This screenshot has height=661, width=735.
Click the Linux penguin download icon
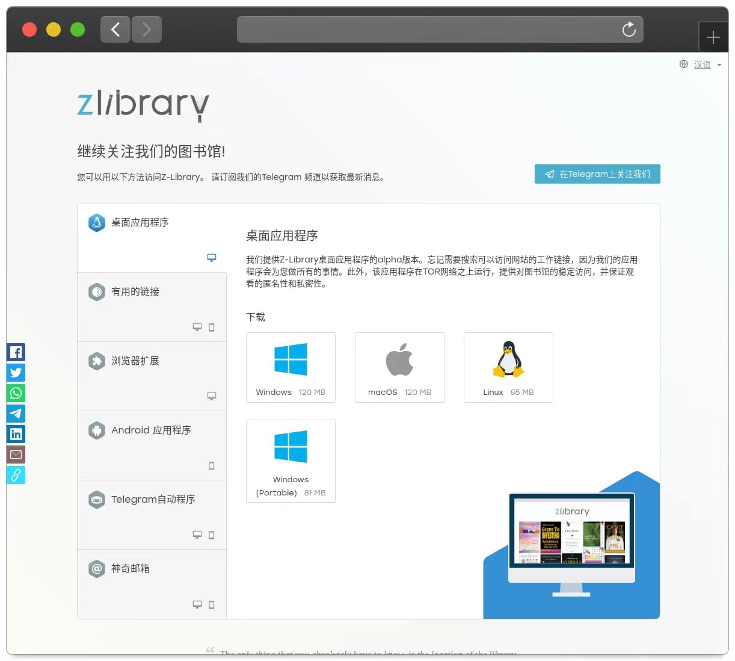click(508, 358)
